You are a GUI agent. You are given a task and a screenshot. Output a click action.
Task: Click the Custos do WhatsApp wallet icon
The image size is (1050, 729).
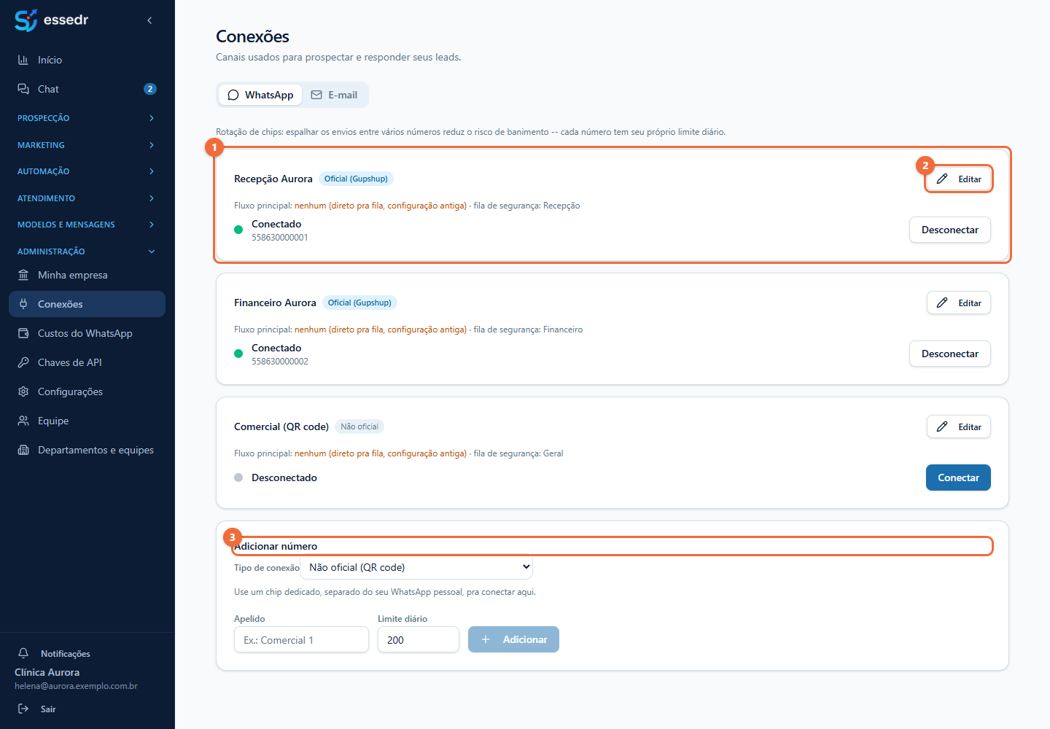[23, 333]
